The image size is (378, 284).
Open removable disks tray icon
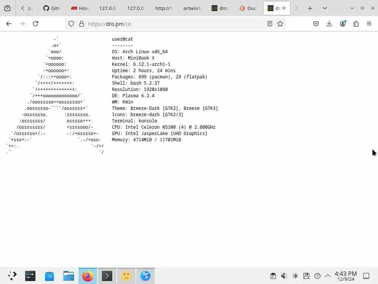pyautogui.click(x=306, y=276)
